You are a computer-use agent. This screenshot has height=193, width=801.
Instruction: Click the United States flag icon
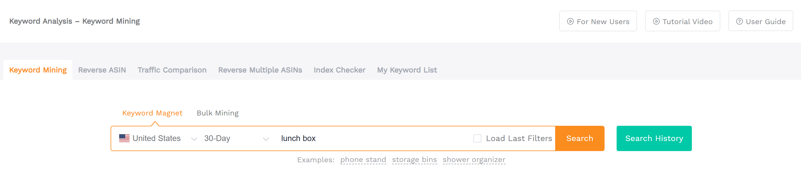coord(124,138)
